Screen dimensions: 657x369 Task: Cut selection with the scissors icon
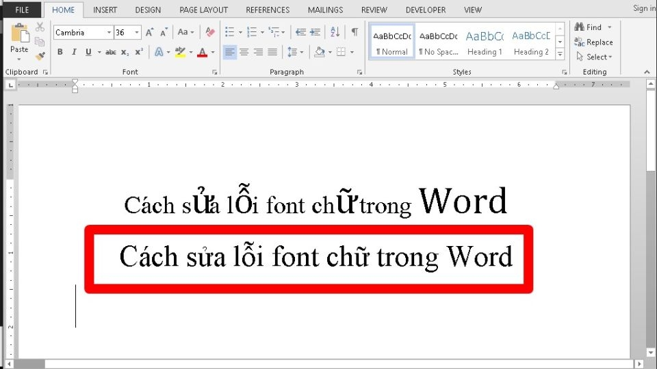(x=40, y=27)
